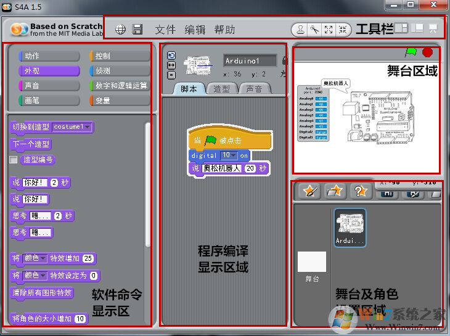Click the sprite name field Arduino1
450x336 pixels.
(x=250, y=61)
